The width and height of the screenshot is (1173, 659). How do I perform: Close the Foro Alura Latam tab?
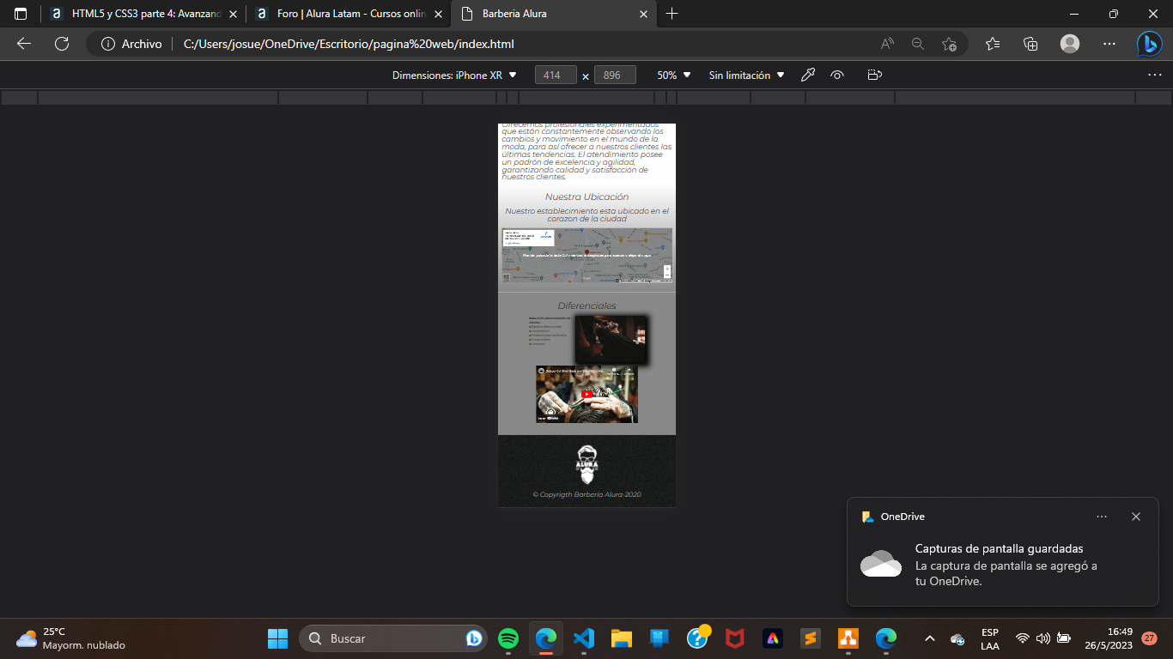tap(437, 14)
